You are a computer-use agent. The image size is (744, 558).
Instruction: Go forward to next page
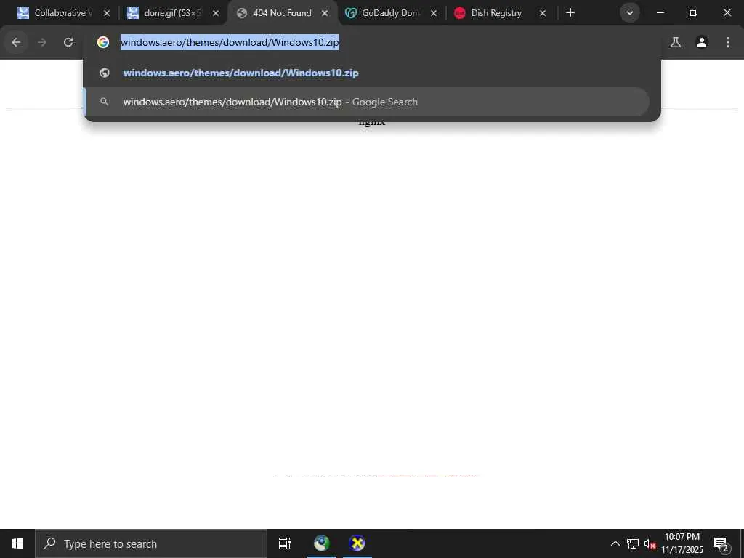click(42, 42)
